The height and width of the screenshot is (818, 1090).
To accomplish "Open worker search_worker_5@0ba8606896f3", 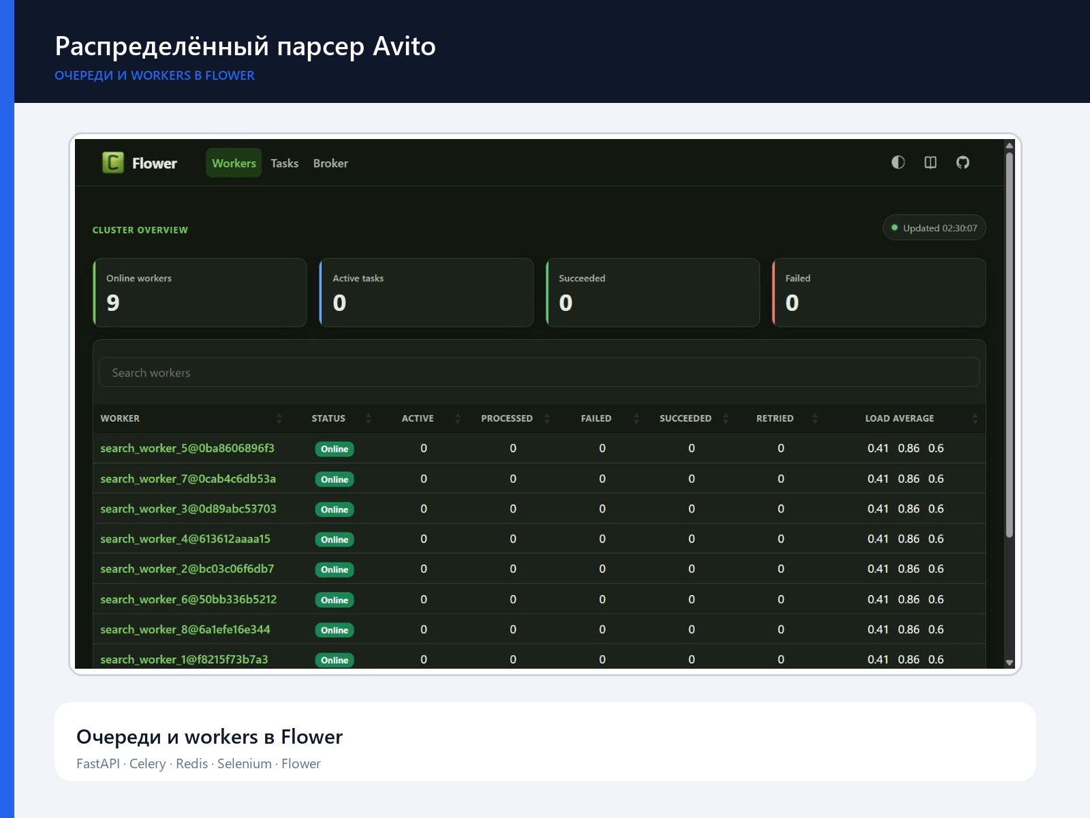I will click(187, 449).
